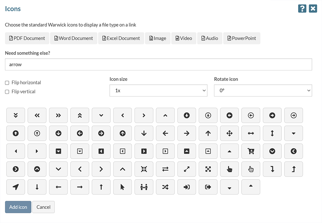Expand the Rotate icon dropdown
Viewport: 322px width, 223px height.
click(263, 91)
